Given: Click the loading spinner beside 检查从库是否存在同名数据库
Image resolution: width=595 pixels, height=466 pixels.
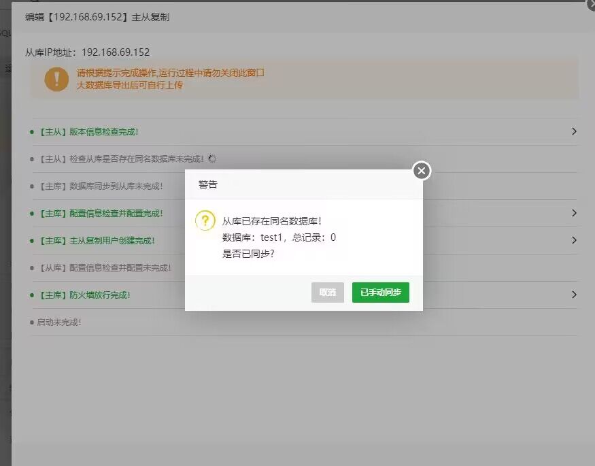Looking at the screenshot, I should (x=212, y=159).
